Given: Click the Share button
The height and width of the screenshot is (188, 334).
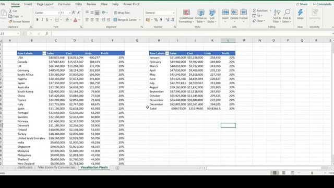Looking at the screenshot, I should click(302, 4).
